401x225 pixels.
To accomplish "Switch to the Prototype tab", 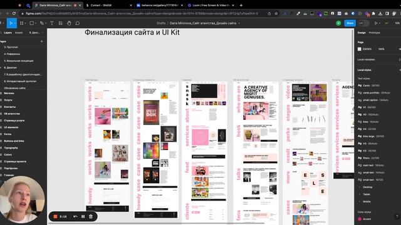I will [x=374, y=32].
